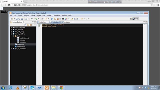Open the Themes color wheel dropdown arrow
Screen dimensions: 160x90
click(x=68, y=19)
